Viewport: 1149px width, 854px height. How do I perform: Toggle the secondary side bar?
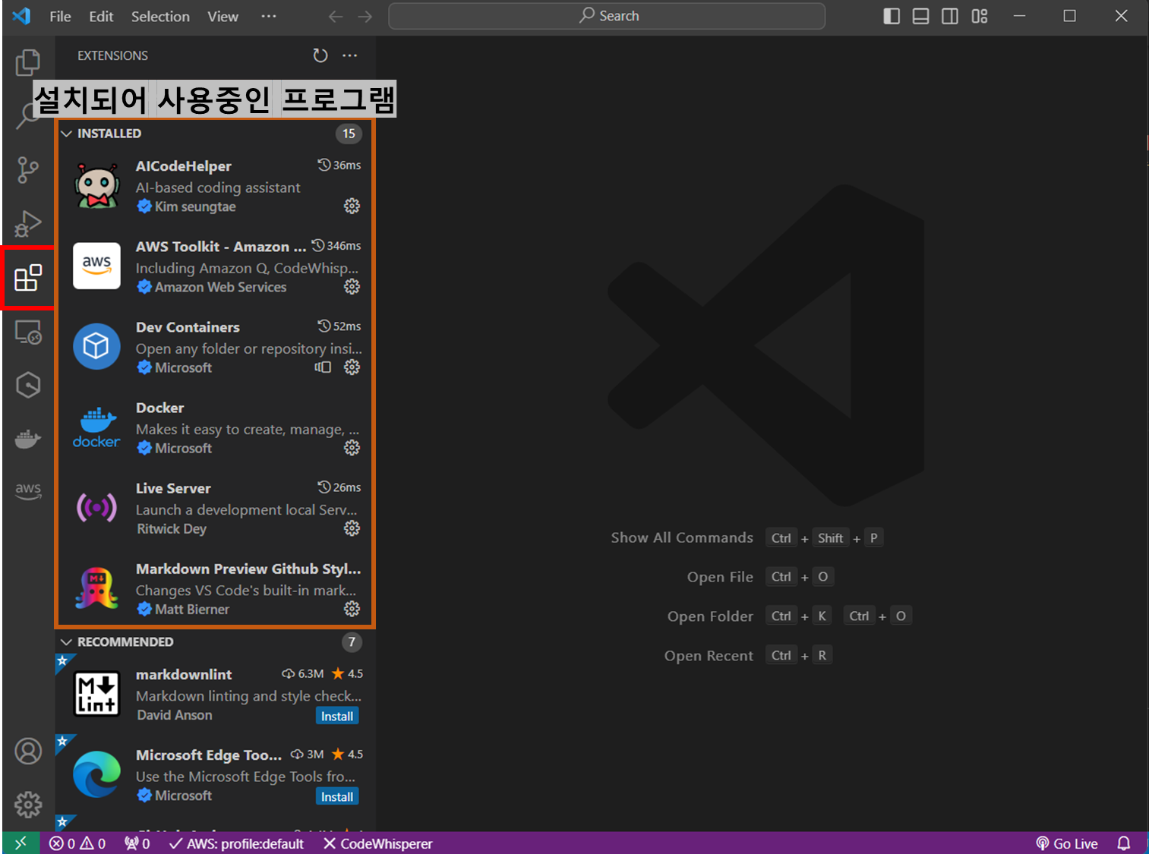[949, 16]
